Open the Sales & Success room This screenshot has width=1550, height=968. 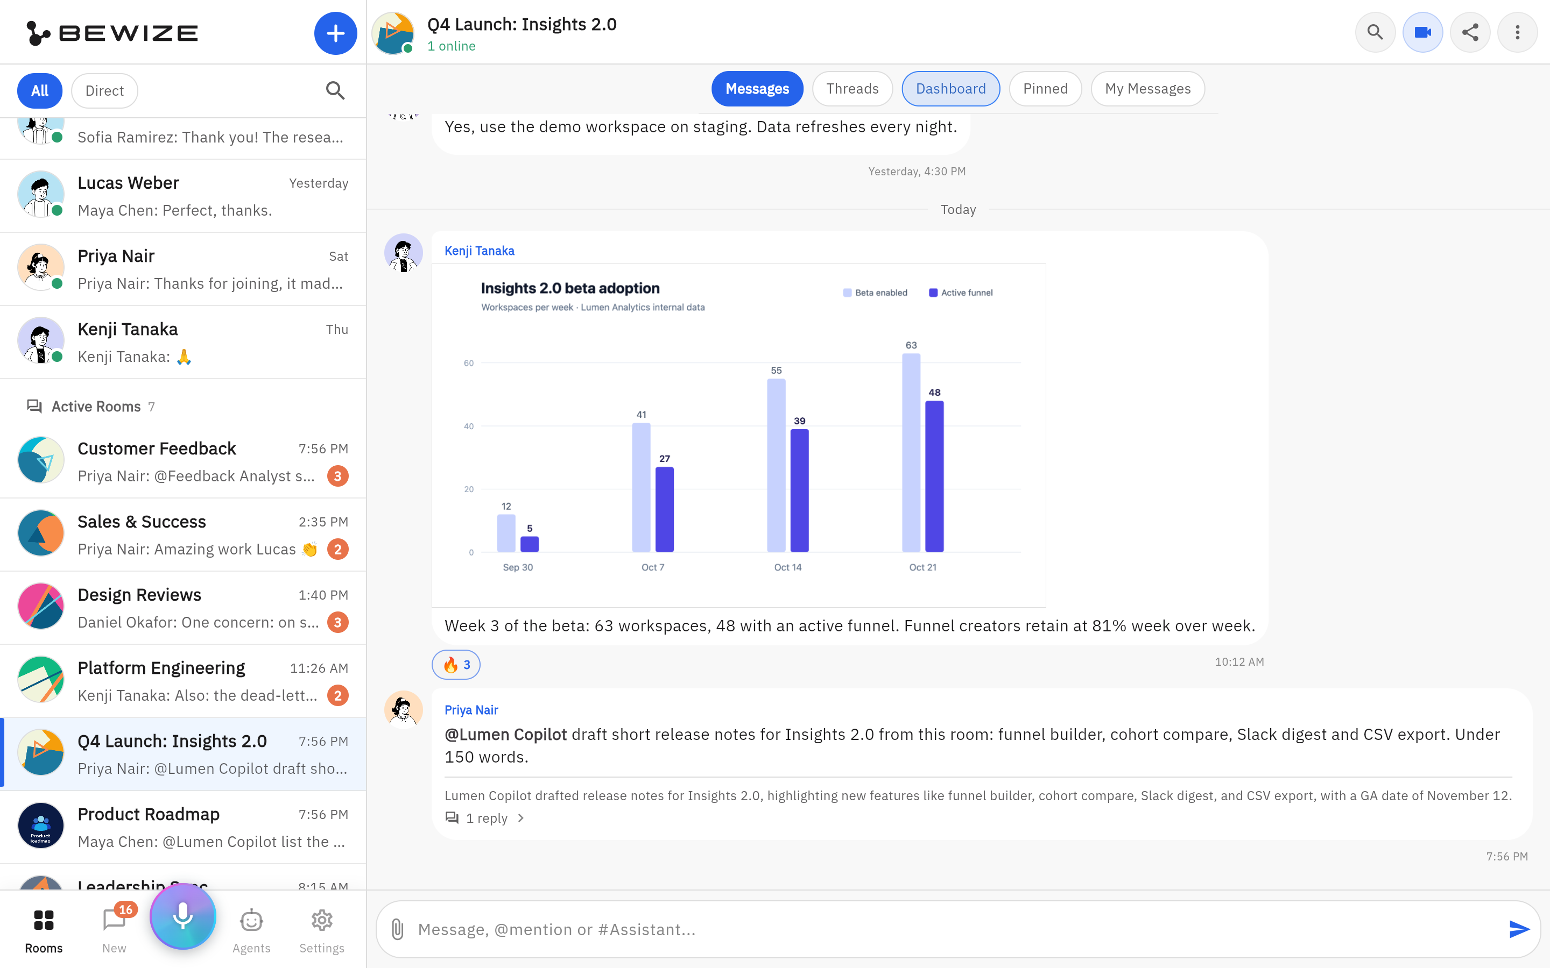pos(183,535)
